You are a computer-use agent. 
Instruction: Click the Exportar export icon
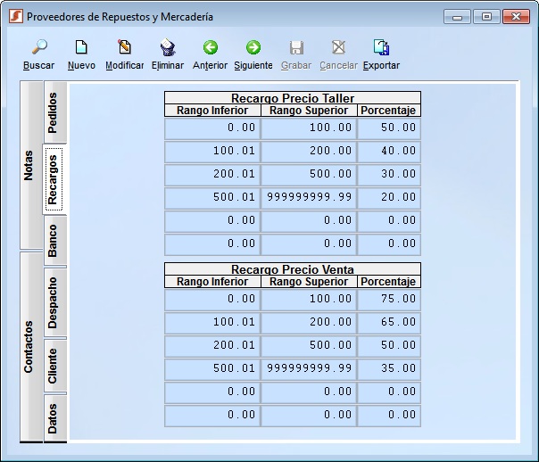[381, 47]
